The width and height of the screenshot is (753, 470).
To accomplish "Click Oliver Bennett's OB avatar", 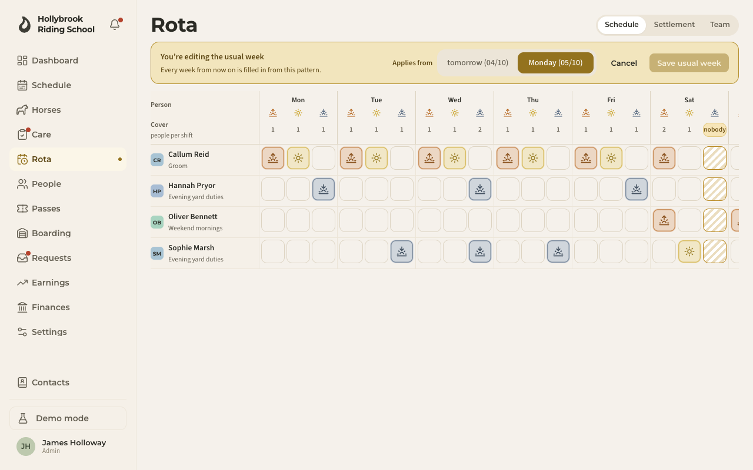I will coord(157,222).
